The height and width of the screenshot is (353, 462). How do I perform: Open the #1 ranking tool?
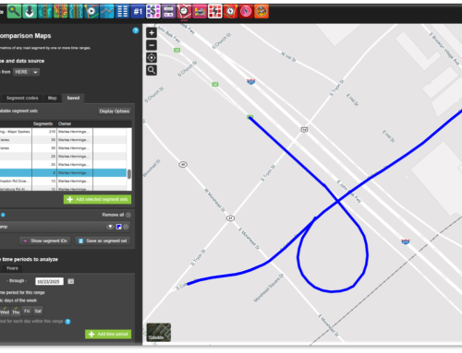click(138, 12)
